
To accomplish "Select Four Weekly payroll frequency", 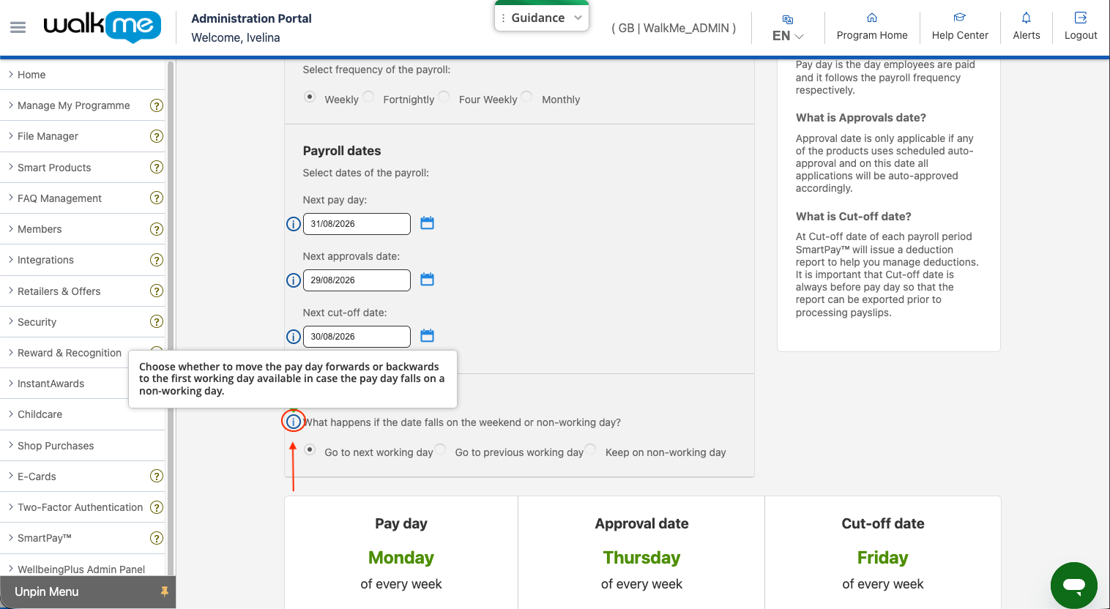I will [444, 97].
